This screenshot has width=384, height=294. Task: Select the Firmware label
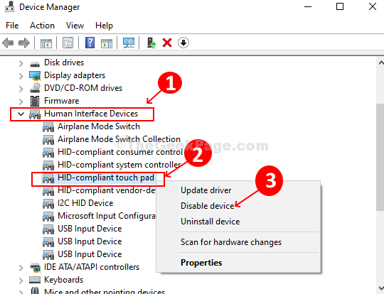61,101
